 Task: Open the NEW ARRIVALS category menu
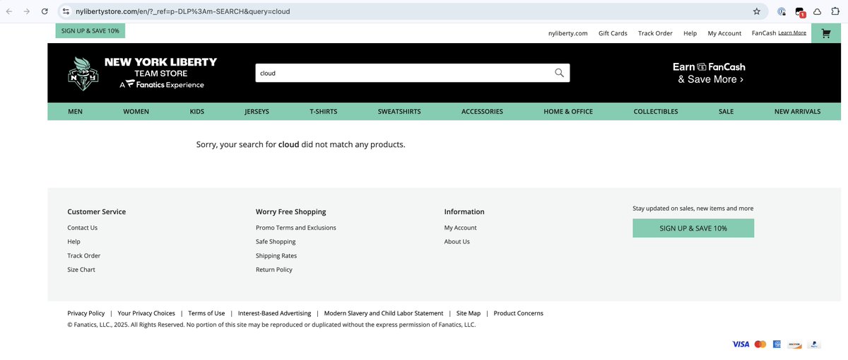pyautogui.click(x=797, y=112)
